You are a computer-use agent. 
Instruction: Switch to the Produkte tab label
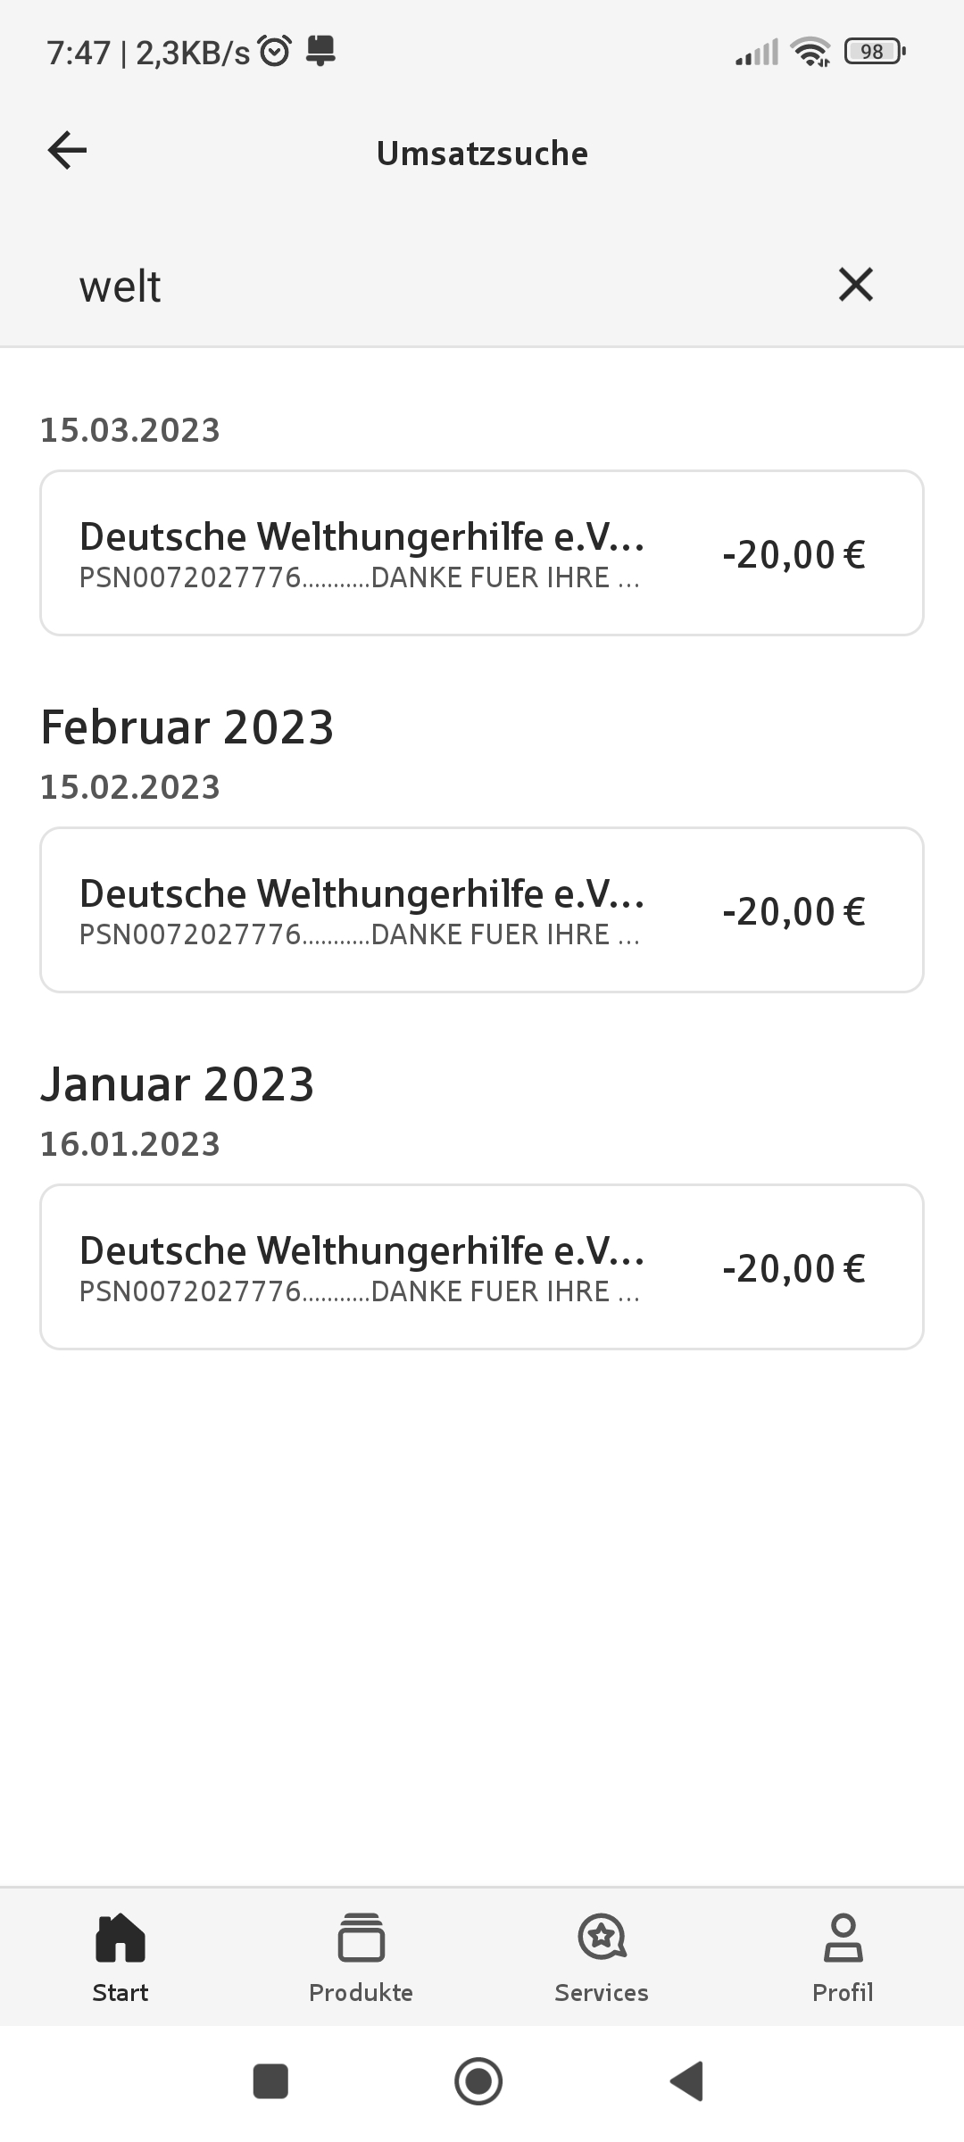361,1993
